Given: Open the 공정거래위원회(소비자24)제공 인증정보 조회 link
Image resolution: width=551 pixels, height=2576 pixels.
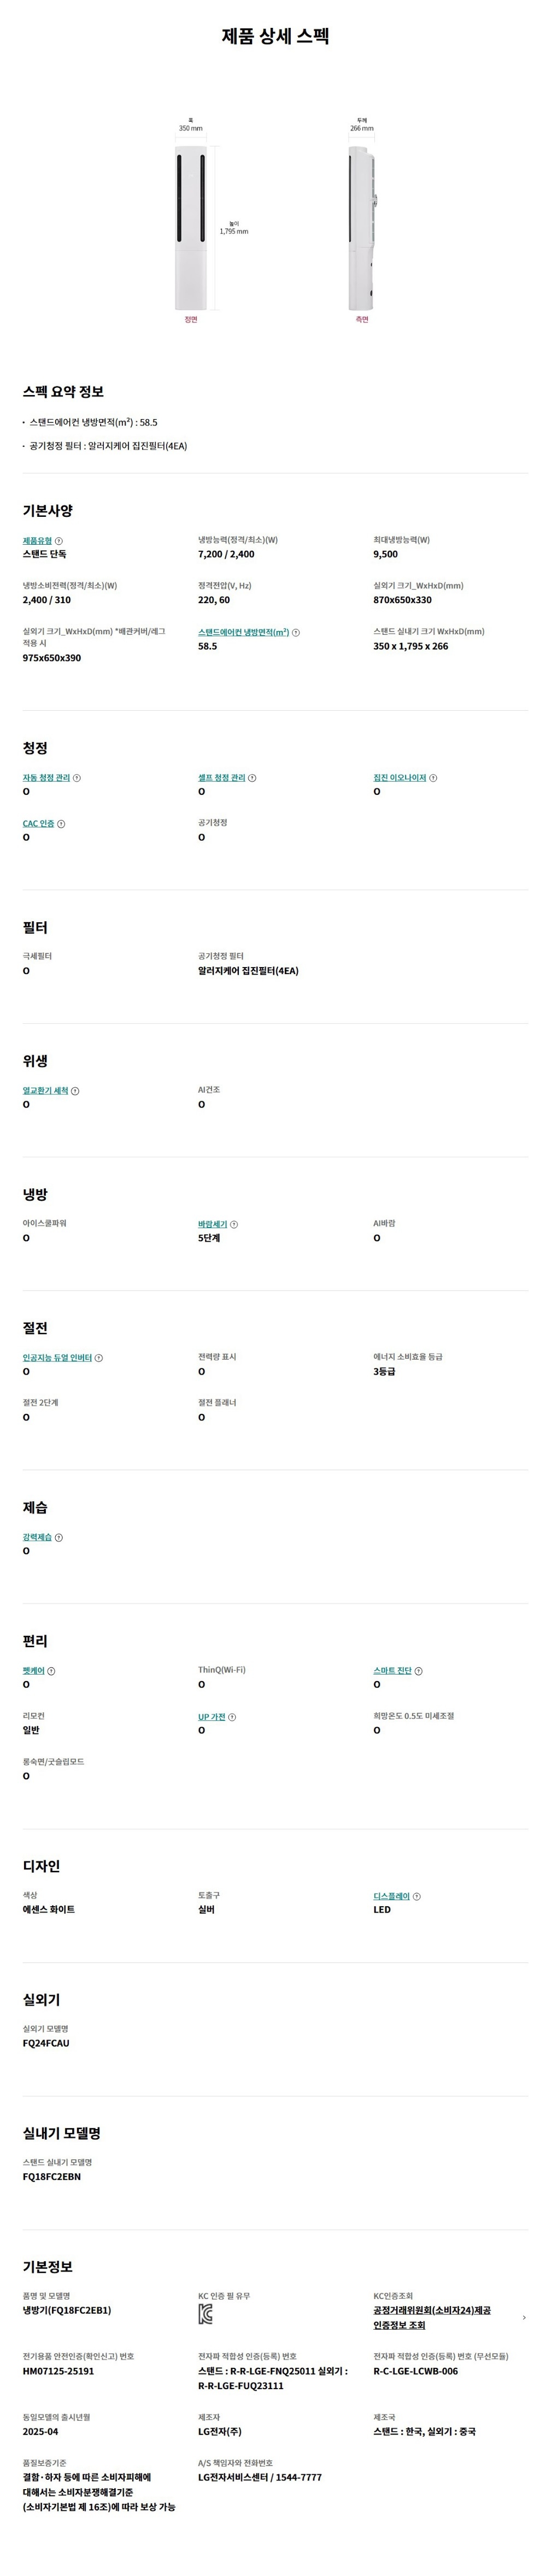Looking at the screenshot, I should click(x=432, y=2317).
